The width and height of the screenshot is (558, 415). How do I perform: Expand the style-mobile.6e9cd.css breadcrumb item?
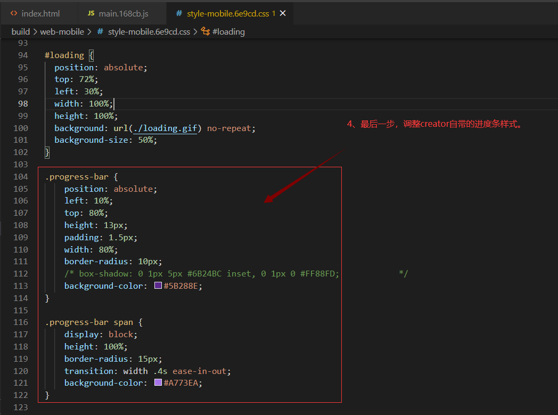(x=149, y=31)
